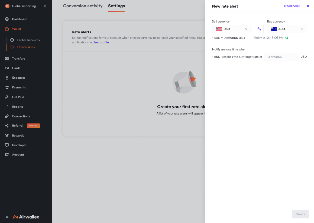Switch to the Conversion activity tab
314x223 pixels.
pos(83,6)
